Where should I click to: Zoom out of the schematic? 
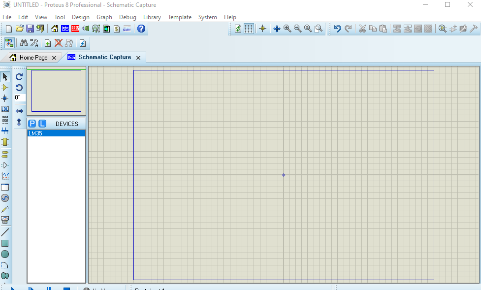tap(297, 29)
